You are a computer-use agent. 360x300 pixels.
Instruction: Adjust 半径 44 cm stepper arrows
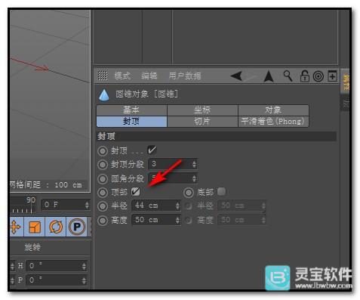click(177, 206)
